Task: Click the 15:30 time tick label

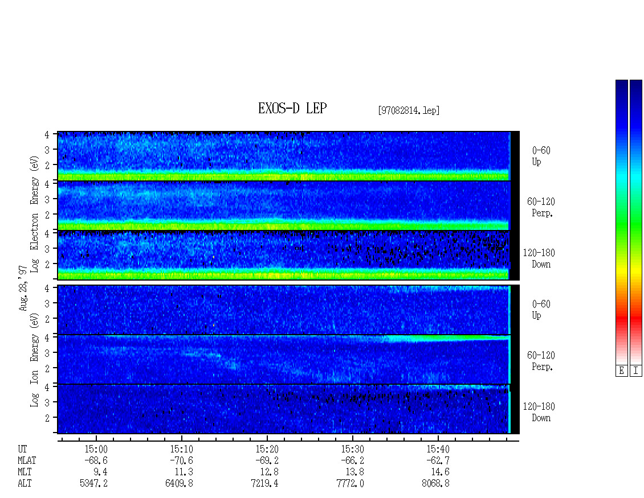Action: 352,449
